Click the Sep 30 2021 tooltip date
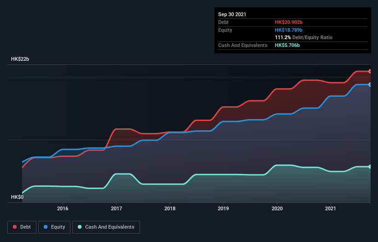378x242 pixels. pos(232,14)
